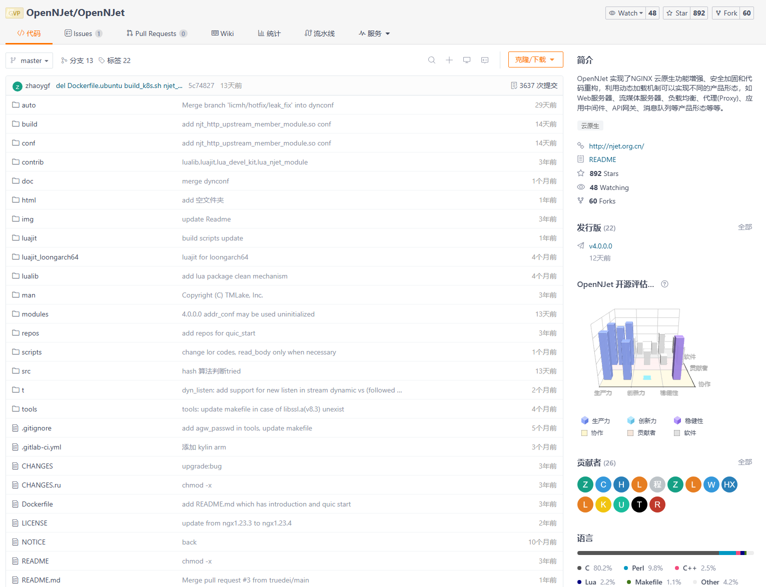This screenshot has width=766, height=587.
Task: Click the GVP badge icon
Action: click(x=15, y=13)
